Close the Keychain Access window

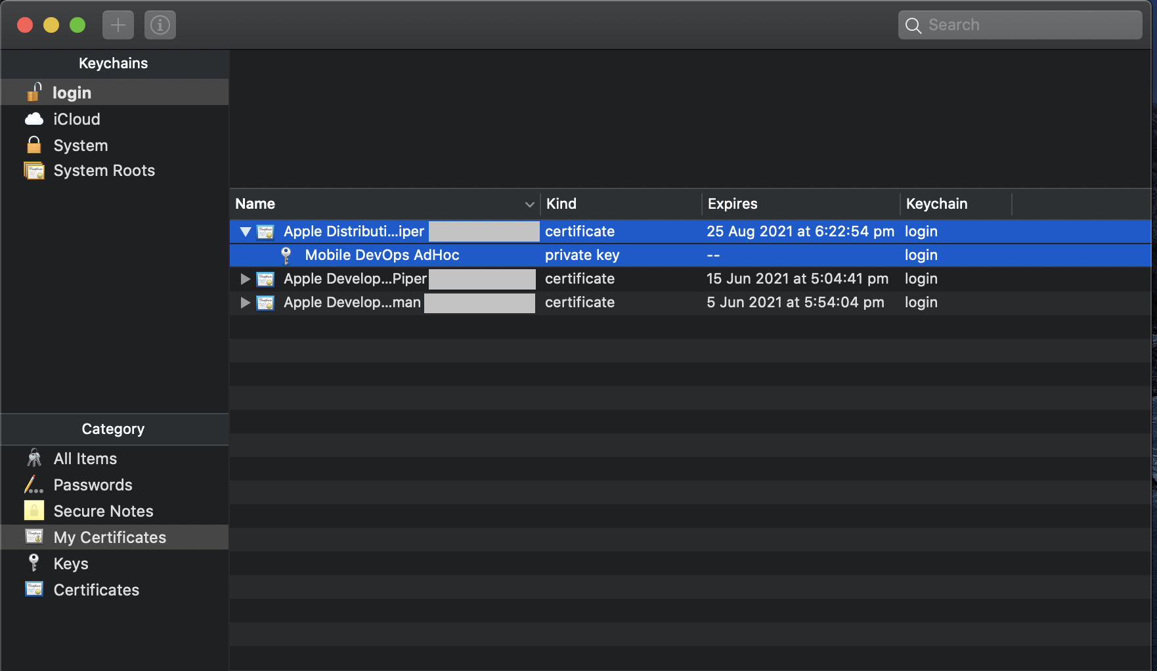25,25
